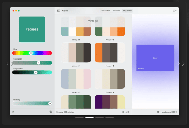The height and width of the screenshot is (128, 189).
Task: Select the teal swatch in Vintage #9
Action: [65, 32]
